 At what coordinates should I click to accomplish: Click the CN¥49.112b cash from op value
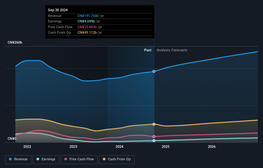point(87,33)
